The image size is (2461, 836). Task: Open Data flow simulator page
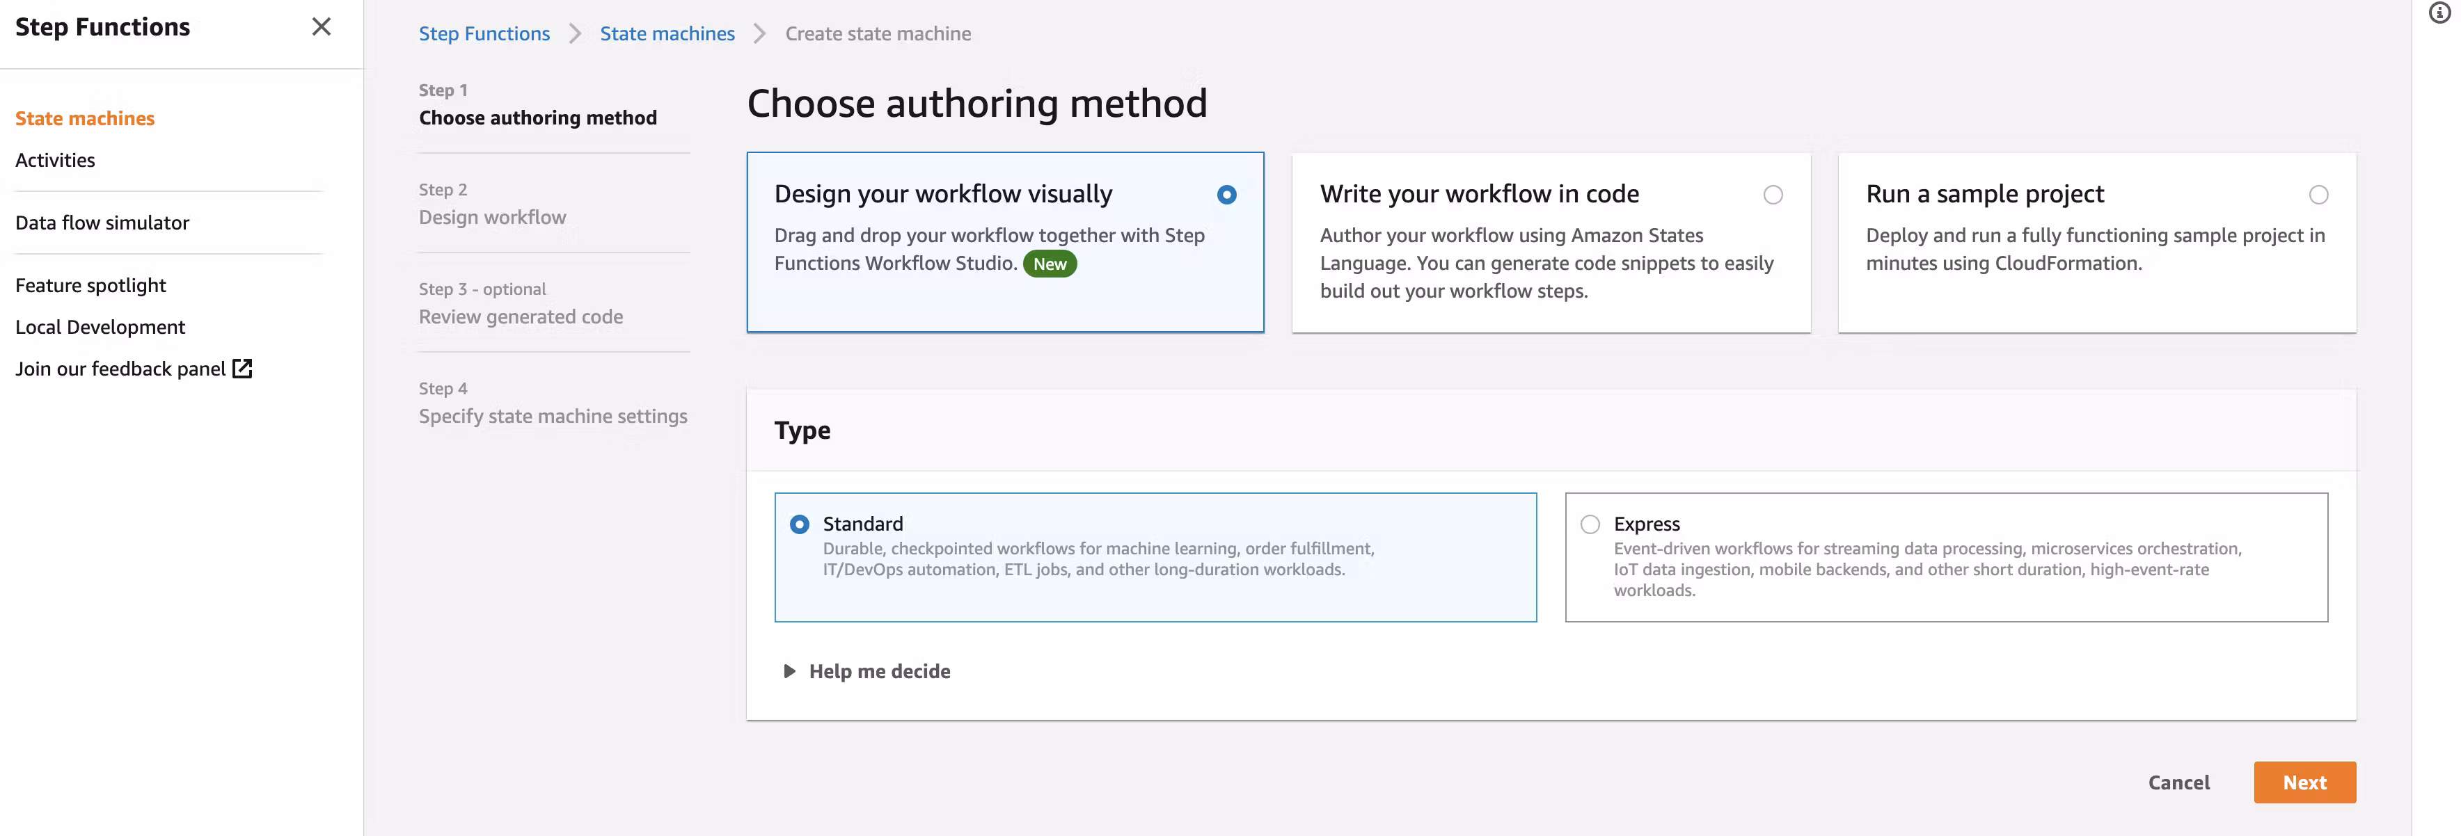pyautogui.click(x=102, y=223)
